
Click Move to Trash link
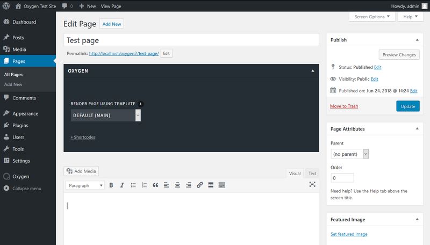tap(344, 106)
